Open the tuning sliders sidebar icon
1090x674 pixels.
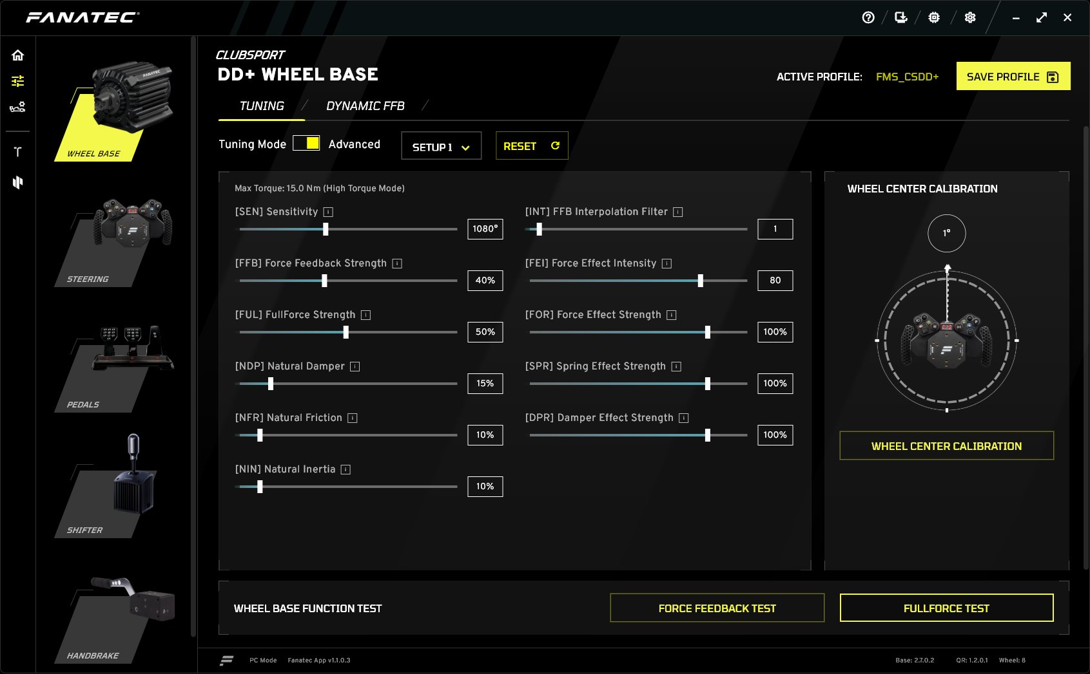pyautogui.click(x=18, y=81)
